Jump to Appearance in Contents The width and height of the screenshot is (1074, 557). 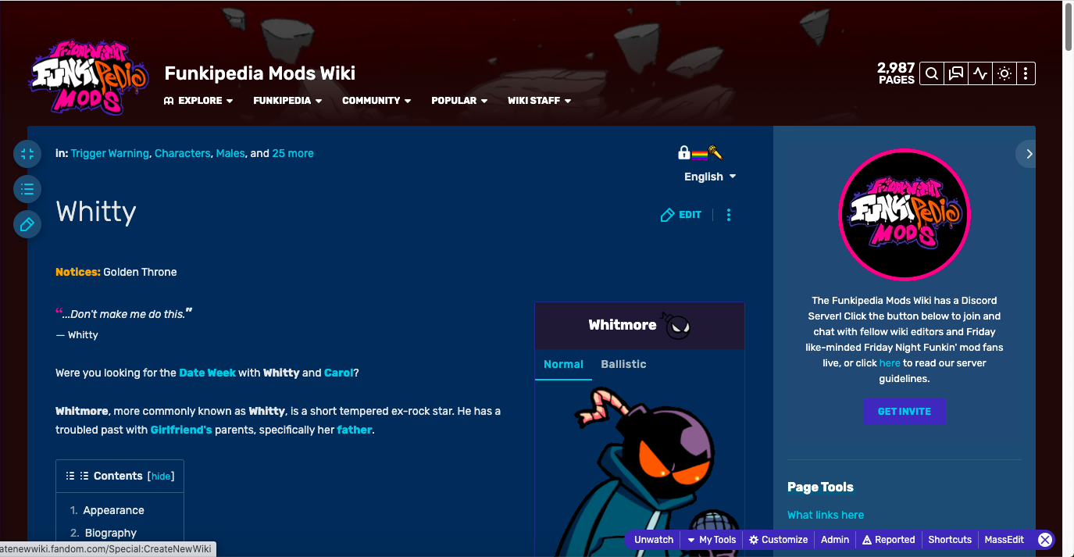[113, 510]
